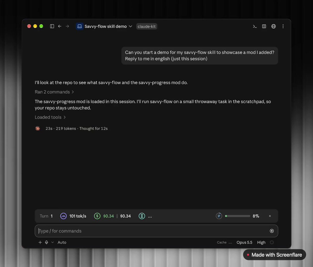
Task: Start voice input with microphone icon
Action: click(x=46, y=242)
